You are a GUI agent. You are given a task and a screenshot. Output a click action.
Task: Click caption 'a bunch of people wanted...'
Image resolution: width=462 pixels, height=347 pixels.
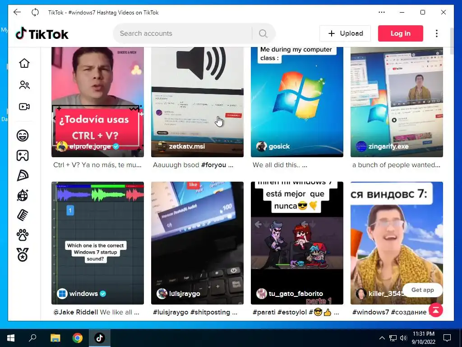pyautogui.click(x=396, y=165)
